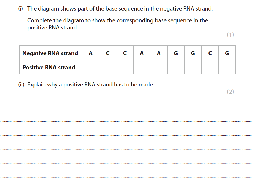Click the (1) mark indicator

coord(230,35)
